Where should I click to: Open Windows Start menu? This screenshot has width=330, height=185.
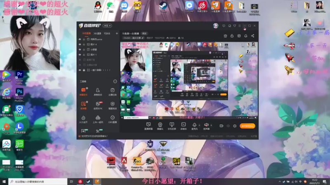(4, 182)
